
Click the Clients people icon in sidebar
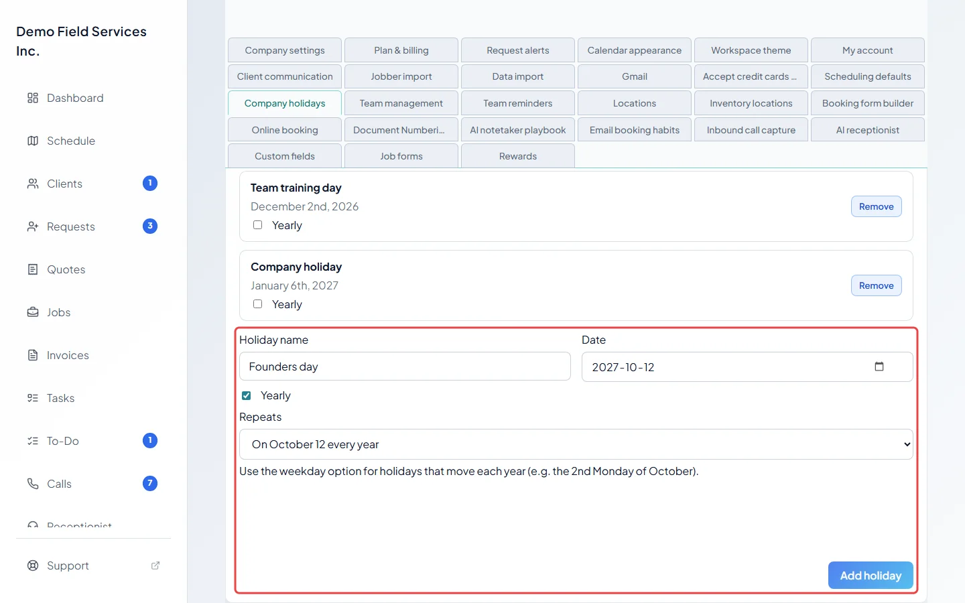tap(33, 184)
